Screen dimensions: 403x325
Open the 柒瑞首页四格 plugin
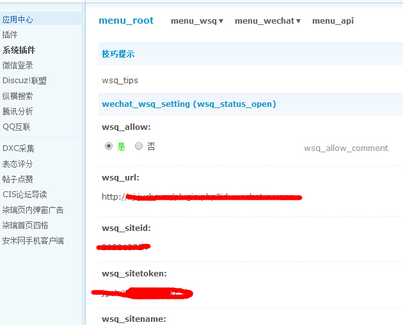(x=25, y=225)
